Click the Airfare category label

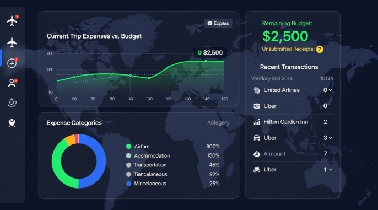click(142, 147)
